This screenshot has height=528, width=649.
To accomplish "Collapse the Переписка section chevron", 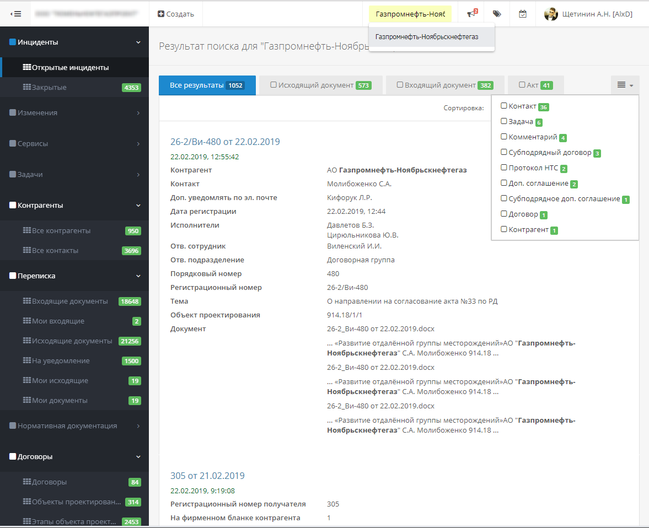I will 138,276.
